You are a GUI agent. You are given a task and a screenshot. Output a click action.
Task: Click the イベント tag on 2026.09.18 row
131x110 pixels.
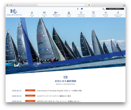30,96
